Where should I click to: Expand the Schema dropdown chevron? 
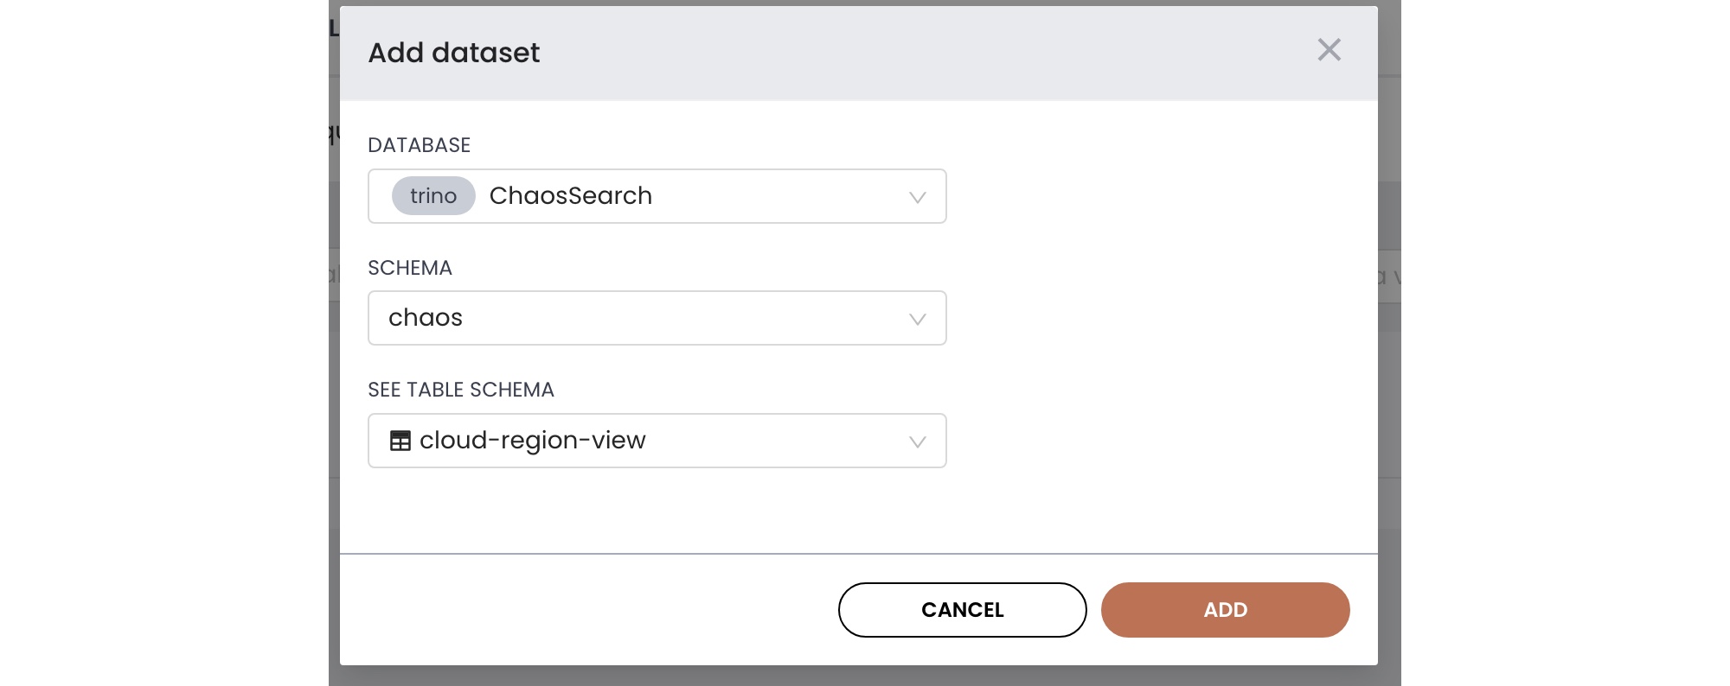click(x=917, y=319)
